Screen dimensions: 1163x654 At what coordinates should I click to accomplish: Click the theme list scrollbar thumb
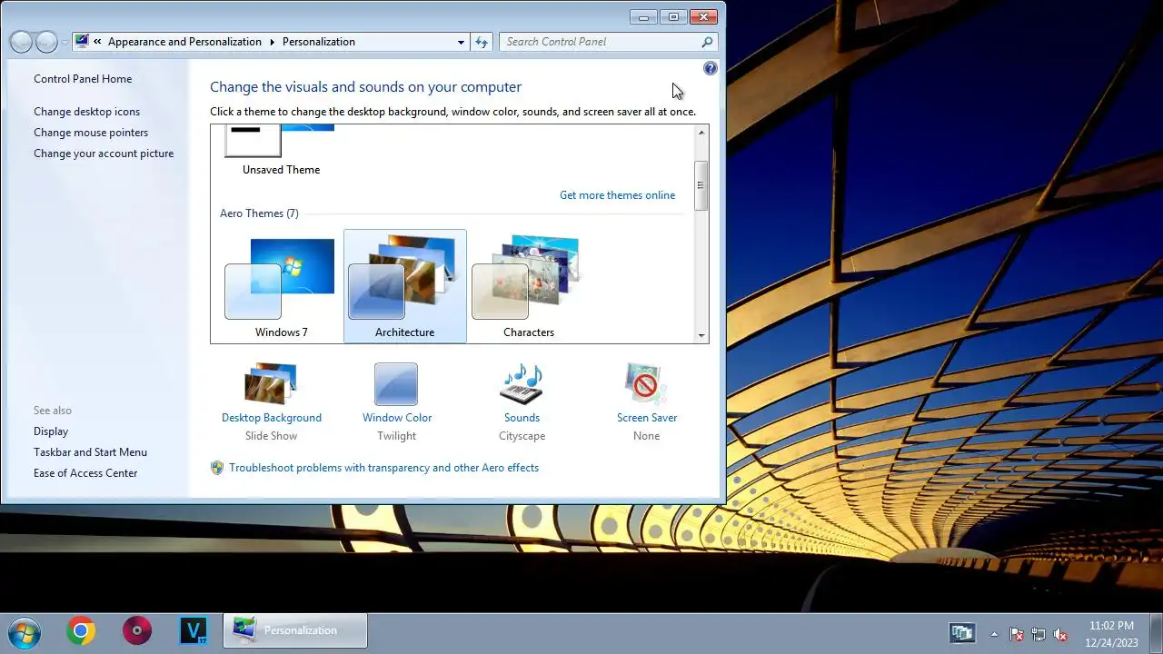701,185
